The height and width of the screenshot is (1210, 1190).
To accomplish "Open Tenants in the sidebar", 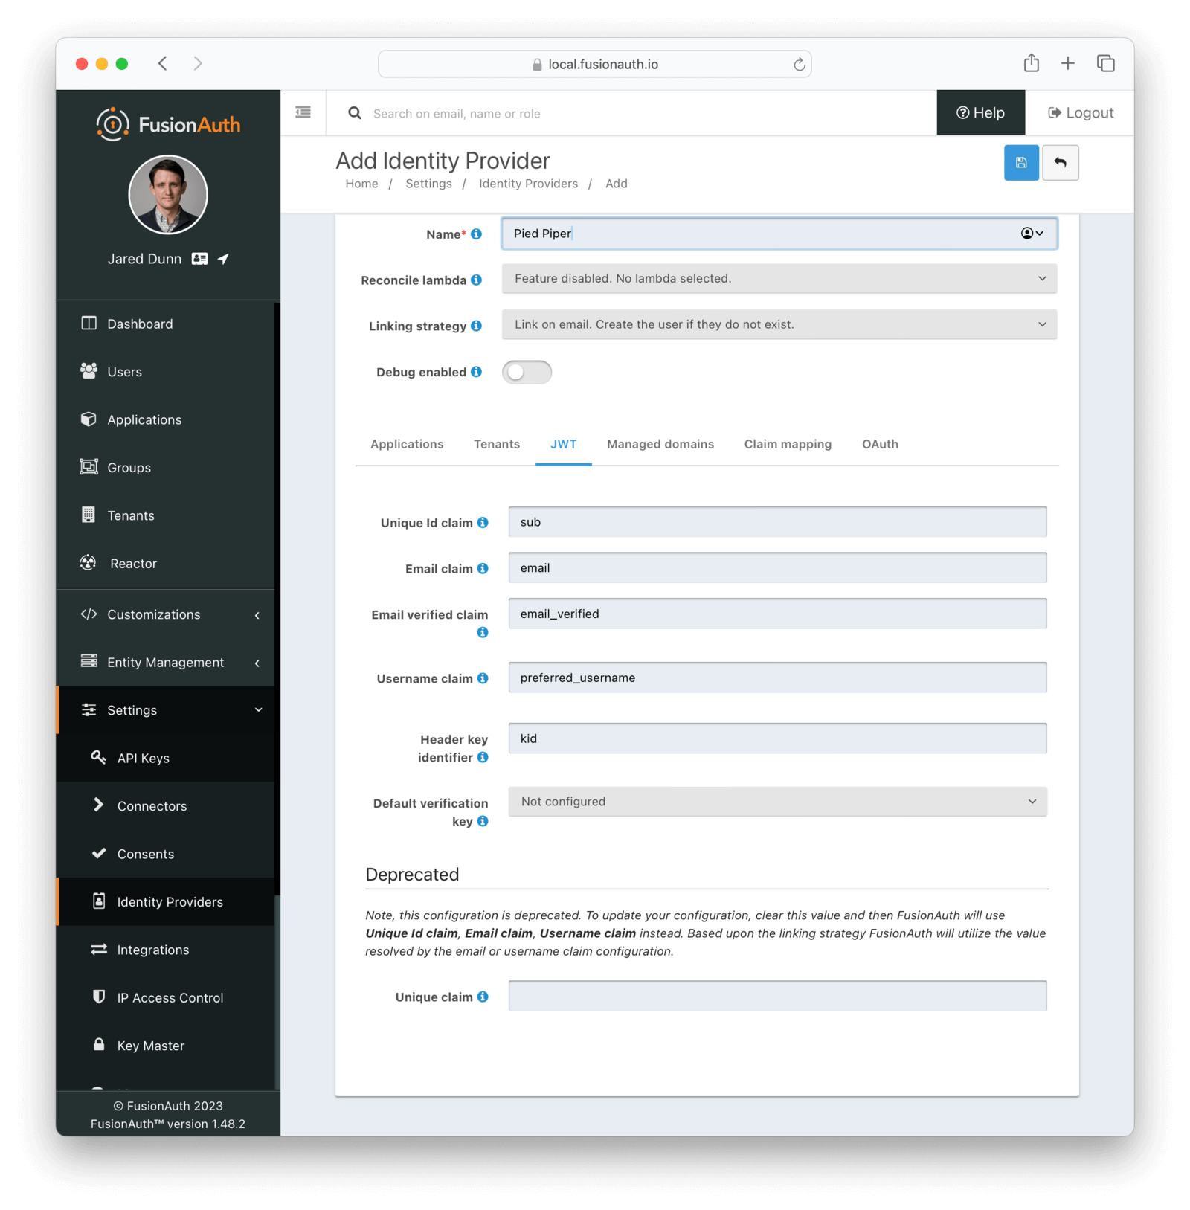I will 165,516.
